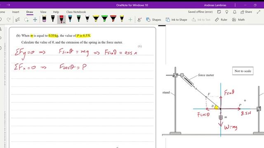Select the green pen
The height and width of the screenshot is (148, 264).
(79, 19)
